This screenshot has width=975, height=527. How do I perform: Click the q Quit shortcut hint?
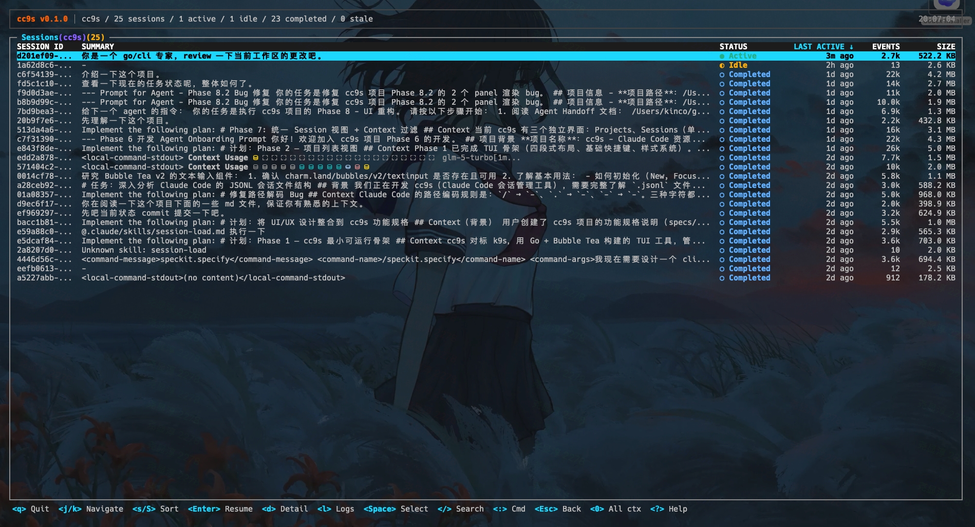click(31, 509)
